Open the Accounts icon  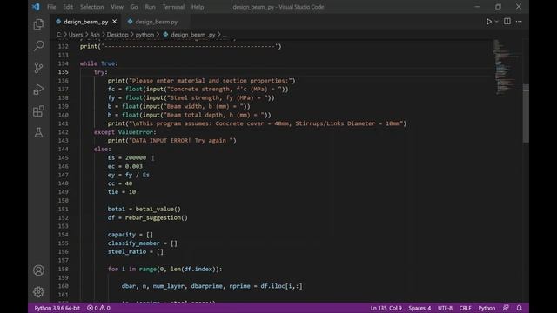38,270
